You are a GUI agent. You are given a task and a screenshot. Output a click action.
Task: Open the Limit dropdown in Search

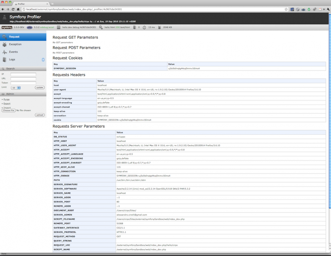tap(15, 87)
